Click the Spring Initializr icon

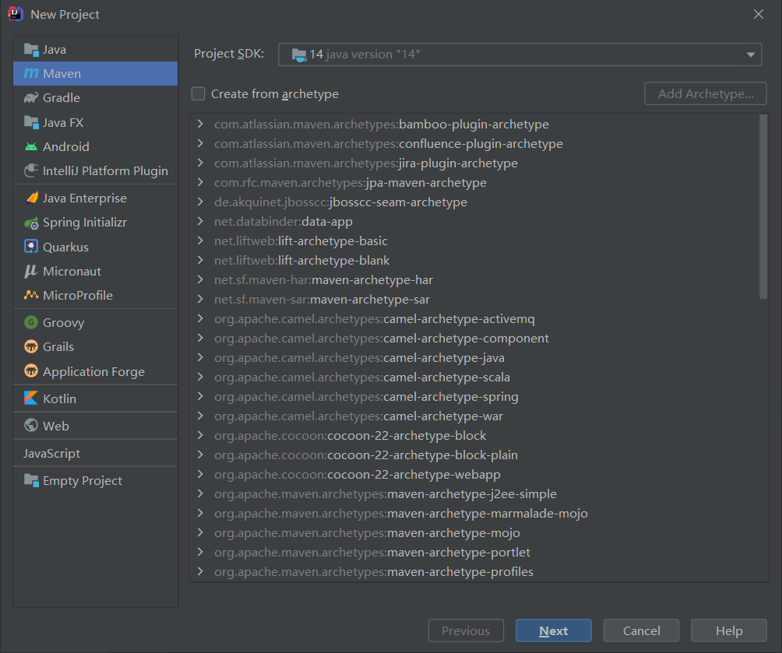point(31,223)
